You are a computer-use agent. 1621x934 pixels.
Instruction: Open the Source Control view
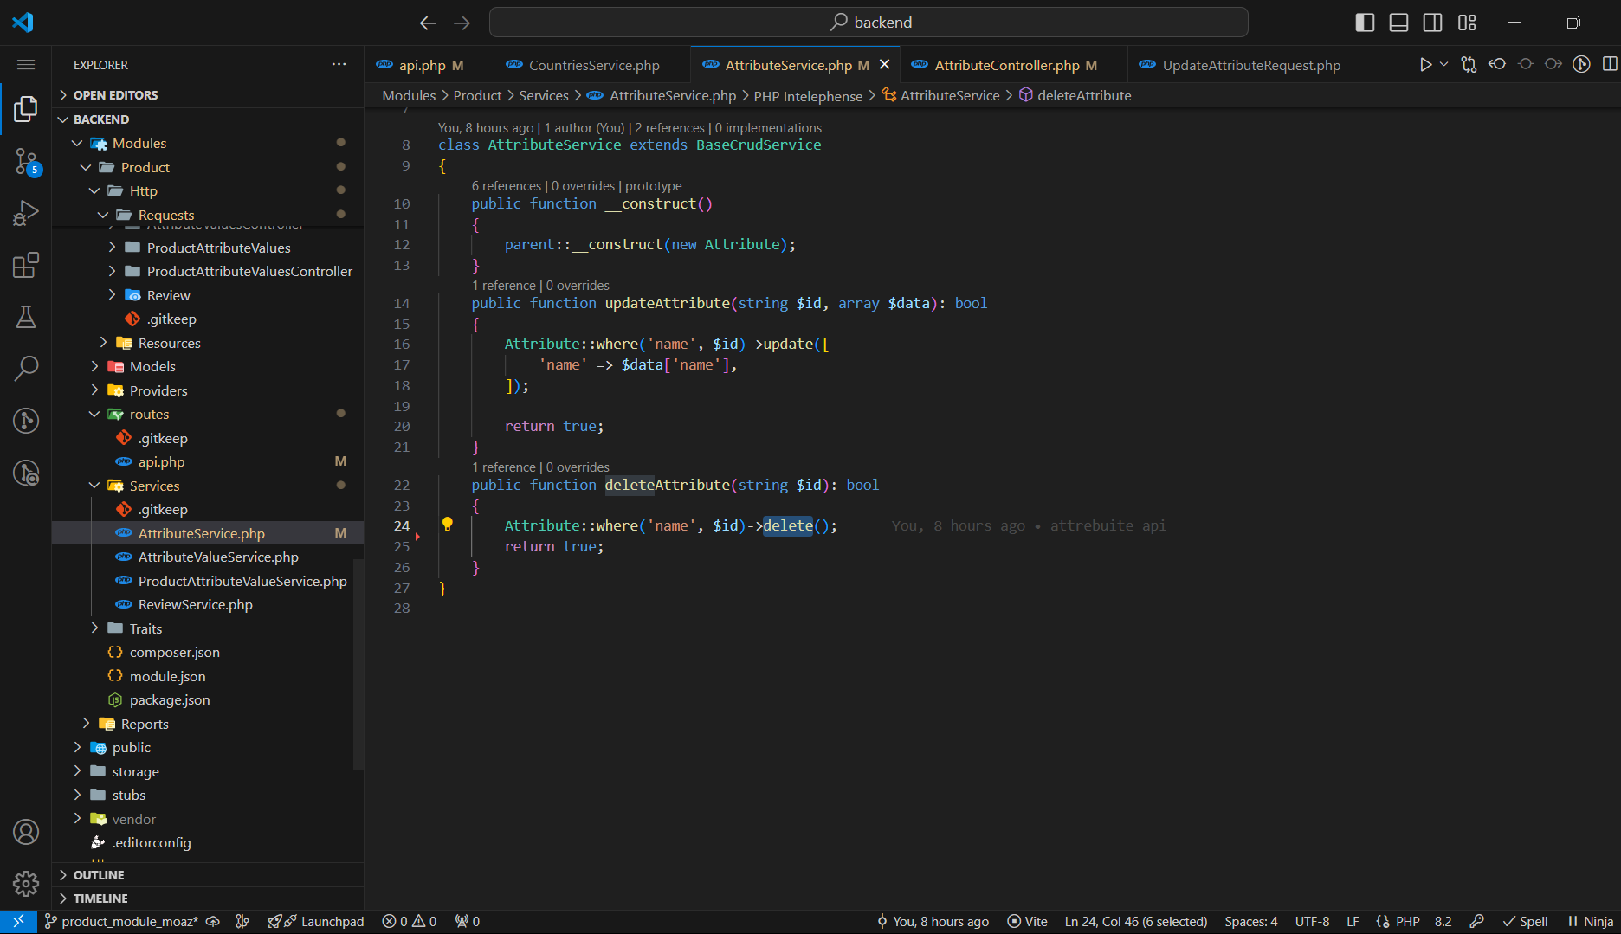26,161
